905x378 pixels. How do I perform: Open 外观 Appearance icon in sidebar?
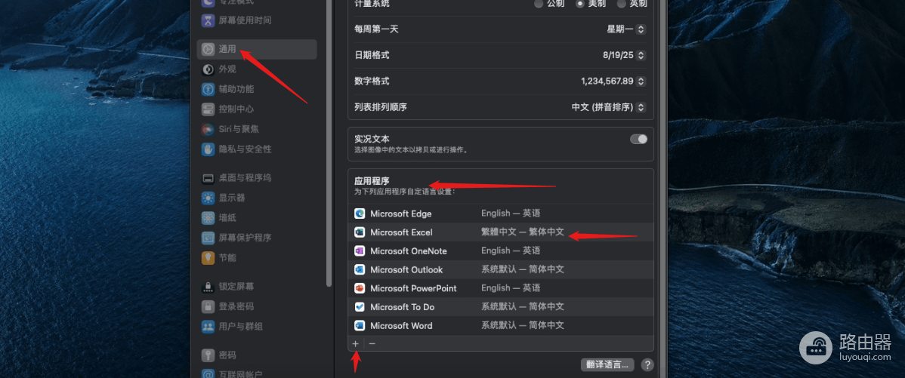pyautogui.click(x=208, y=69)
